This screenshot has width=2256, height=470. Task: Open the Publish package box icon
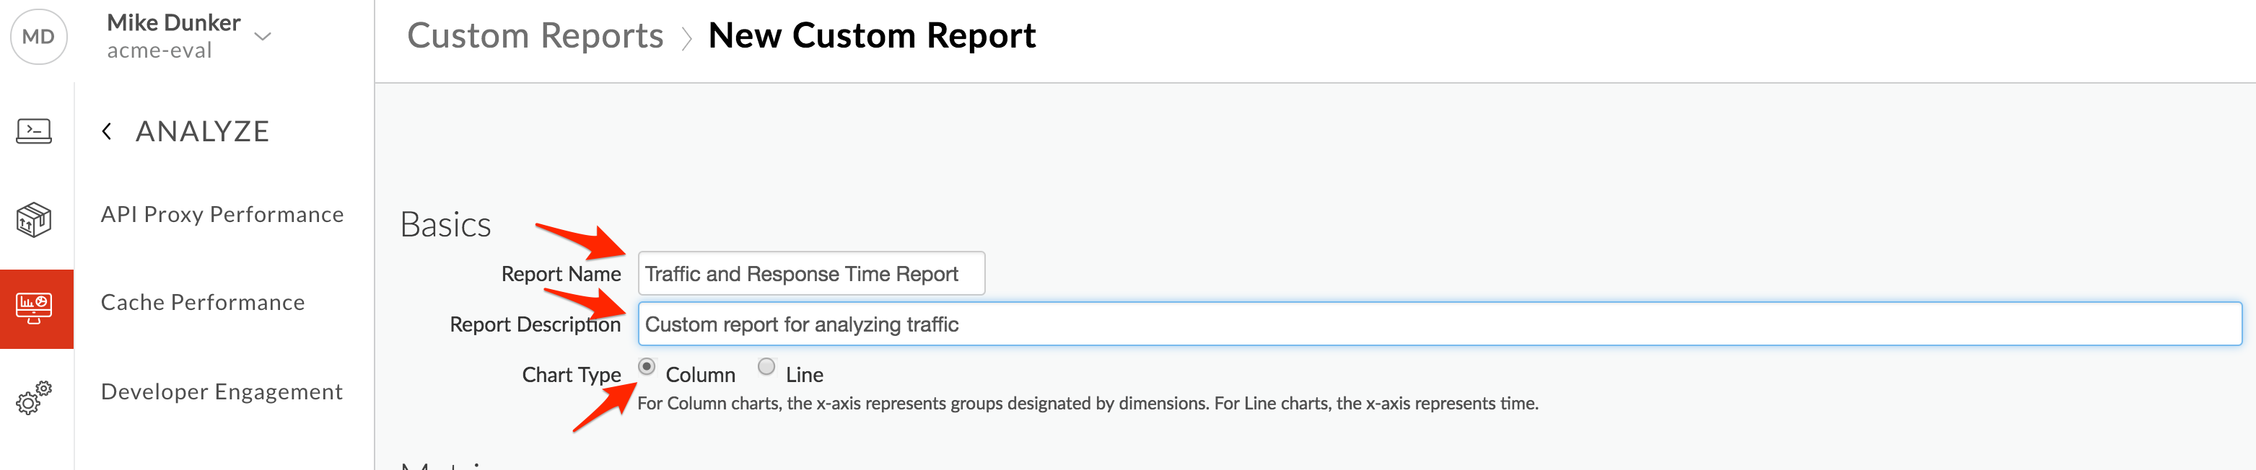(34, 220)
